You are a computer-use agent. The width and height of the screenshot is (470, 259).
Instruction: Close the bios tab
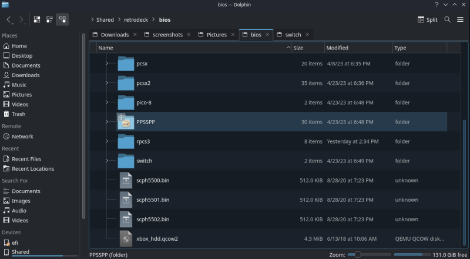click(267, 35)
